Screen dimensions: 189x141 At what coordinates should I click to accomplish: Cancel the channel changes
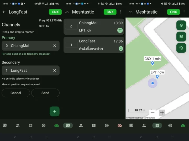click(x=16, y=93)
